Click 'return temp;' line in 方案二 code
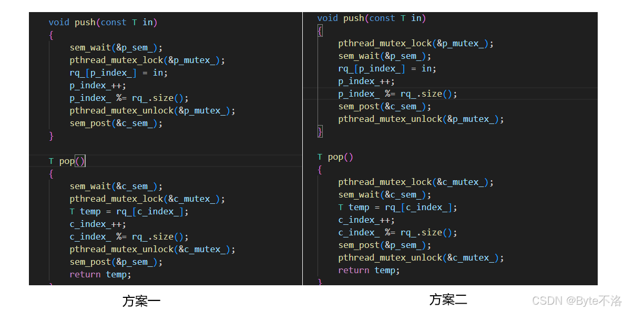Viewport: 624px width, 311px height. [369, 271]
